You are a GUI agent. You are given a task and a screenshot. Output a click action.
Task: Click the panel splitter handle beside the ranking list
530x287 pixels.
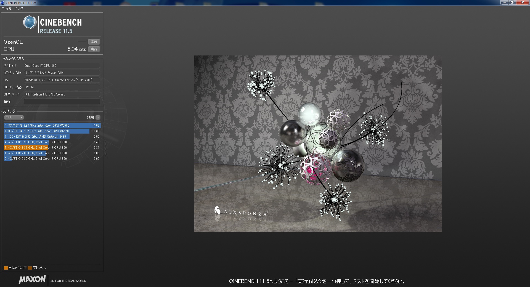coord(105,149)
